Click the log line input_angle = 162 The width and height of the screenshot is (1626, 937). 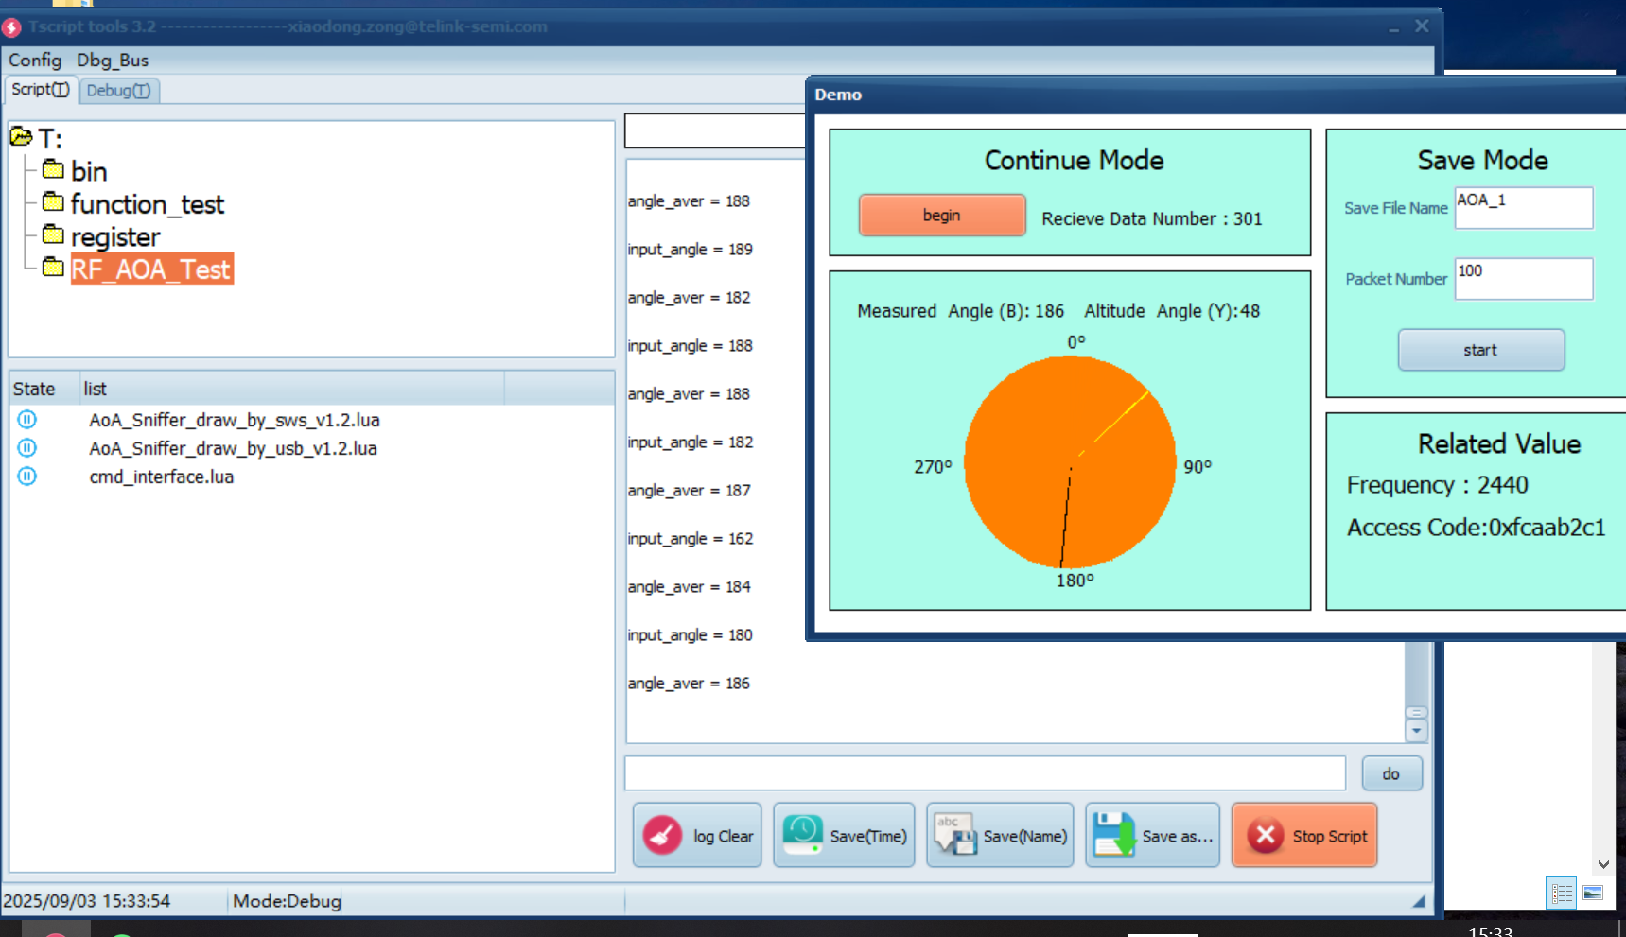click(x=691, y=539)
